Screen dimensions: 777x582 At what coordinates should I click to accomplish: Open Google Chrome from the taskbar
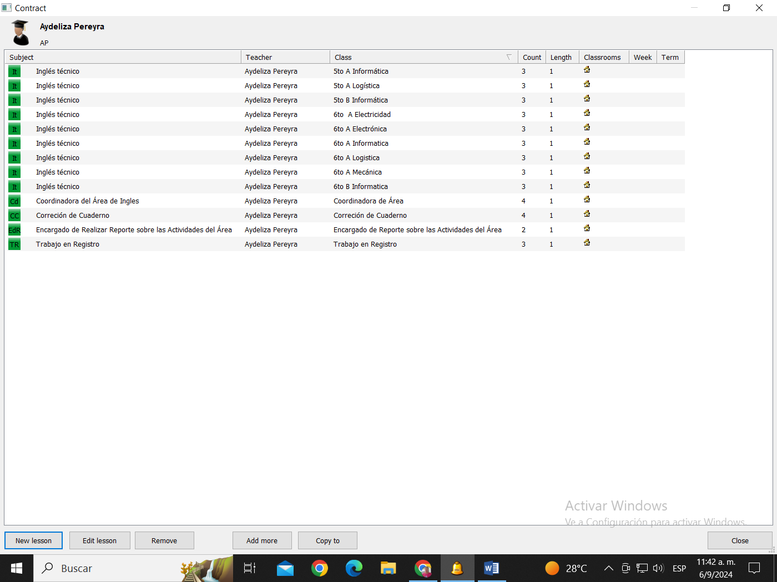point(320,568)
